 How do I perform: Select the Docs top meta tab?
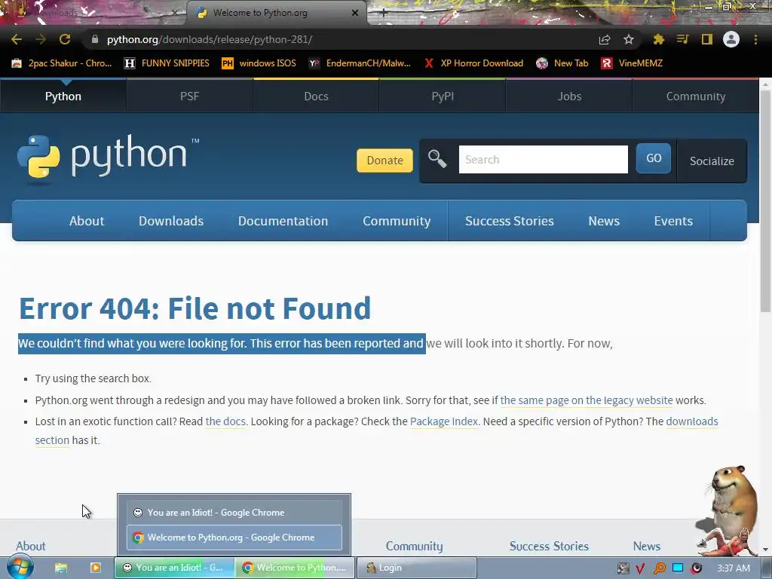pos(316,96)
